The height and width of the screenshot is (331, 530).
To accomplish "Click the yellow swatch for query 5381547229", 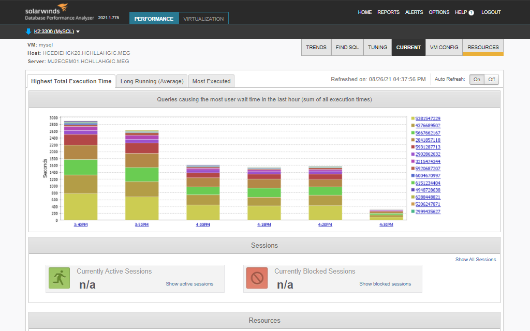I will [x=413, y=118].
